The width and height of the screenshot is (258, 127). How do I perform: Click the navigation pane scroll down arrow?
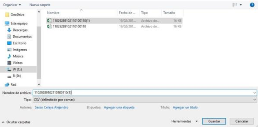click(x=39, y=84)
